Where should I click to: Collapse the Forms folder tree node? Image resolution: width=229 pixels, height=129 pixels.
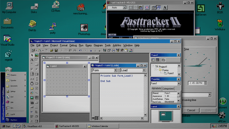tap(156, 69)
